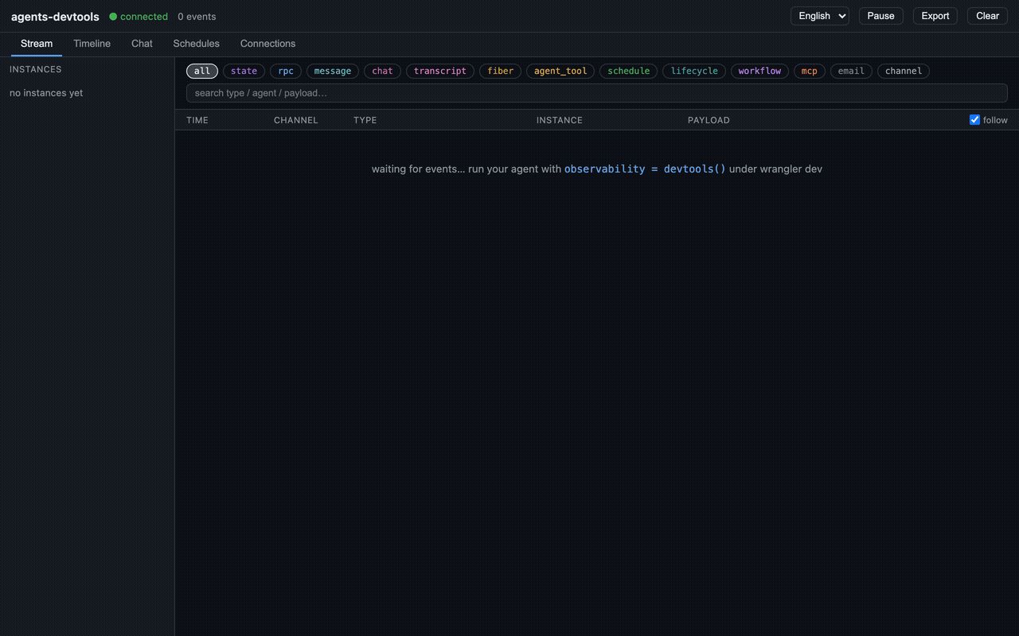
Task: Toggle the 'message' filter chip
Action: (x=333, y=71)
